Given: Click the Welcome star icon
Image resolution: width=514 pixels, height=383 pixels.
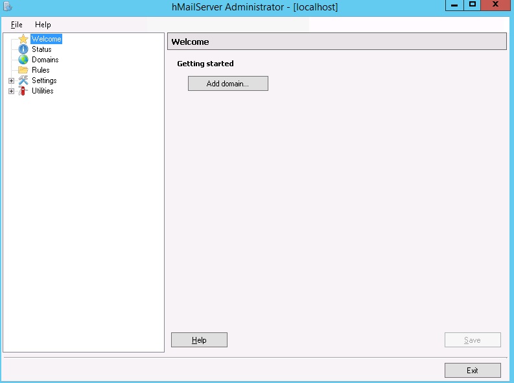Looking at the screenshot, I should (x=23, y=39).
